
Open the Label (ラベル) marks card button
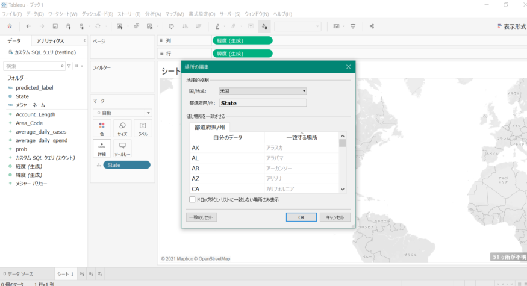pyautogui.click(x=143, y=128)
